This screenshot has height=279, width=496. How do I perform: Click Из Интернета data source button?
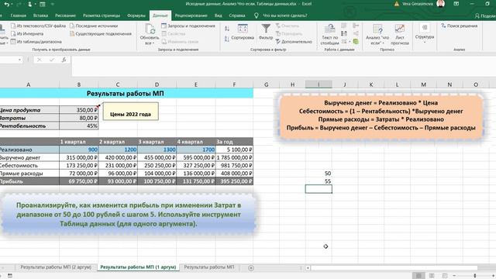tap(27, 33)
